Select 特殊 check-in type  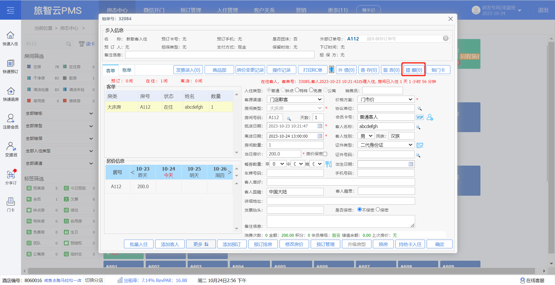tap(297, 90)
